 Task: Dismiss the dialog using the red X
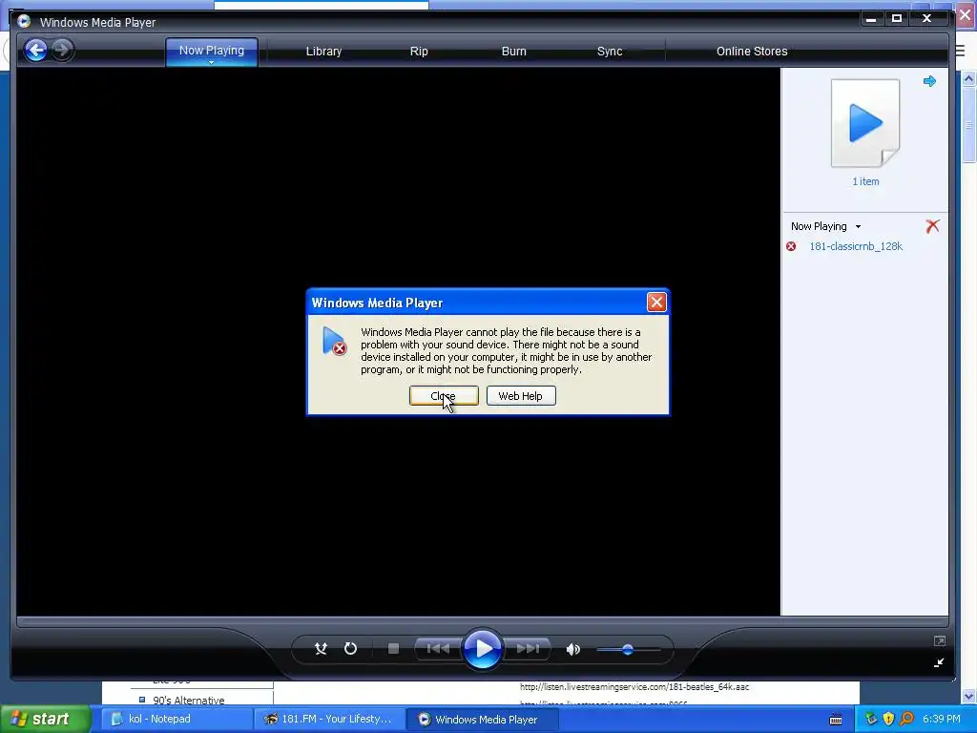[x=656, y=303]
